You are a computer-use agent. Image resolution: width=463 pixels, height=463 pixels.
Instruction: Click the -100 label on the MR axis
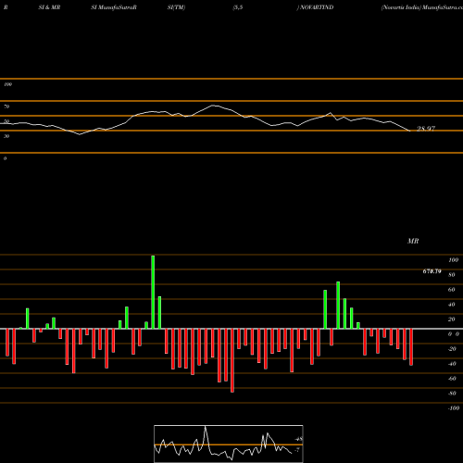pyautogui.click(x=454, y=408)
